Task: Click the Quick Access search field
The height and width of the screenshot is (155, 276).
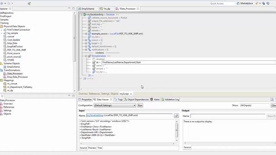Action: point(222,3)
